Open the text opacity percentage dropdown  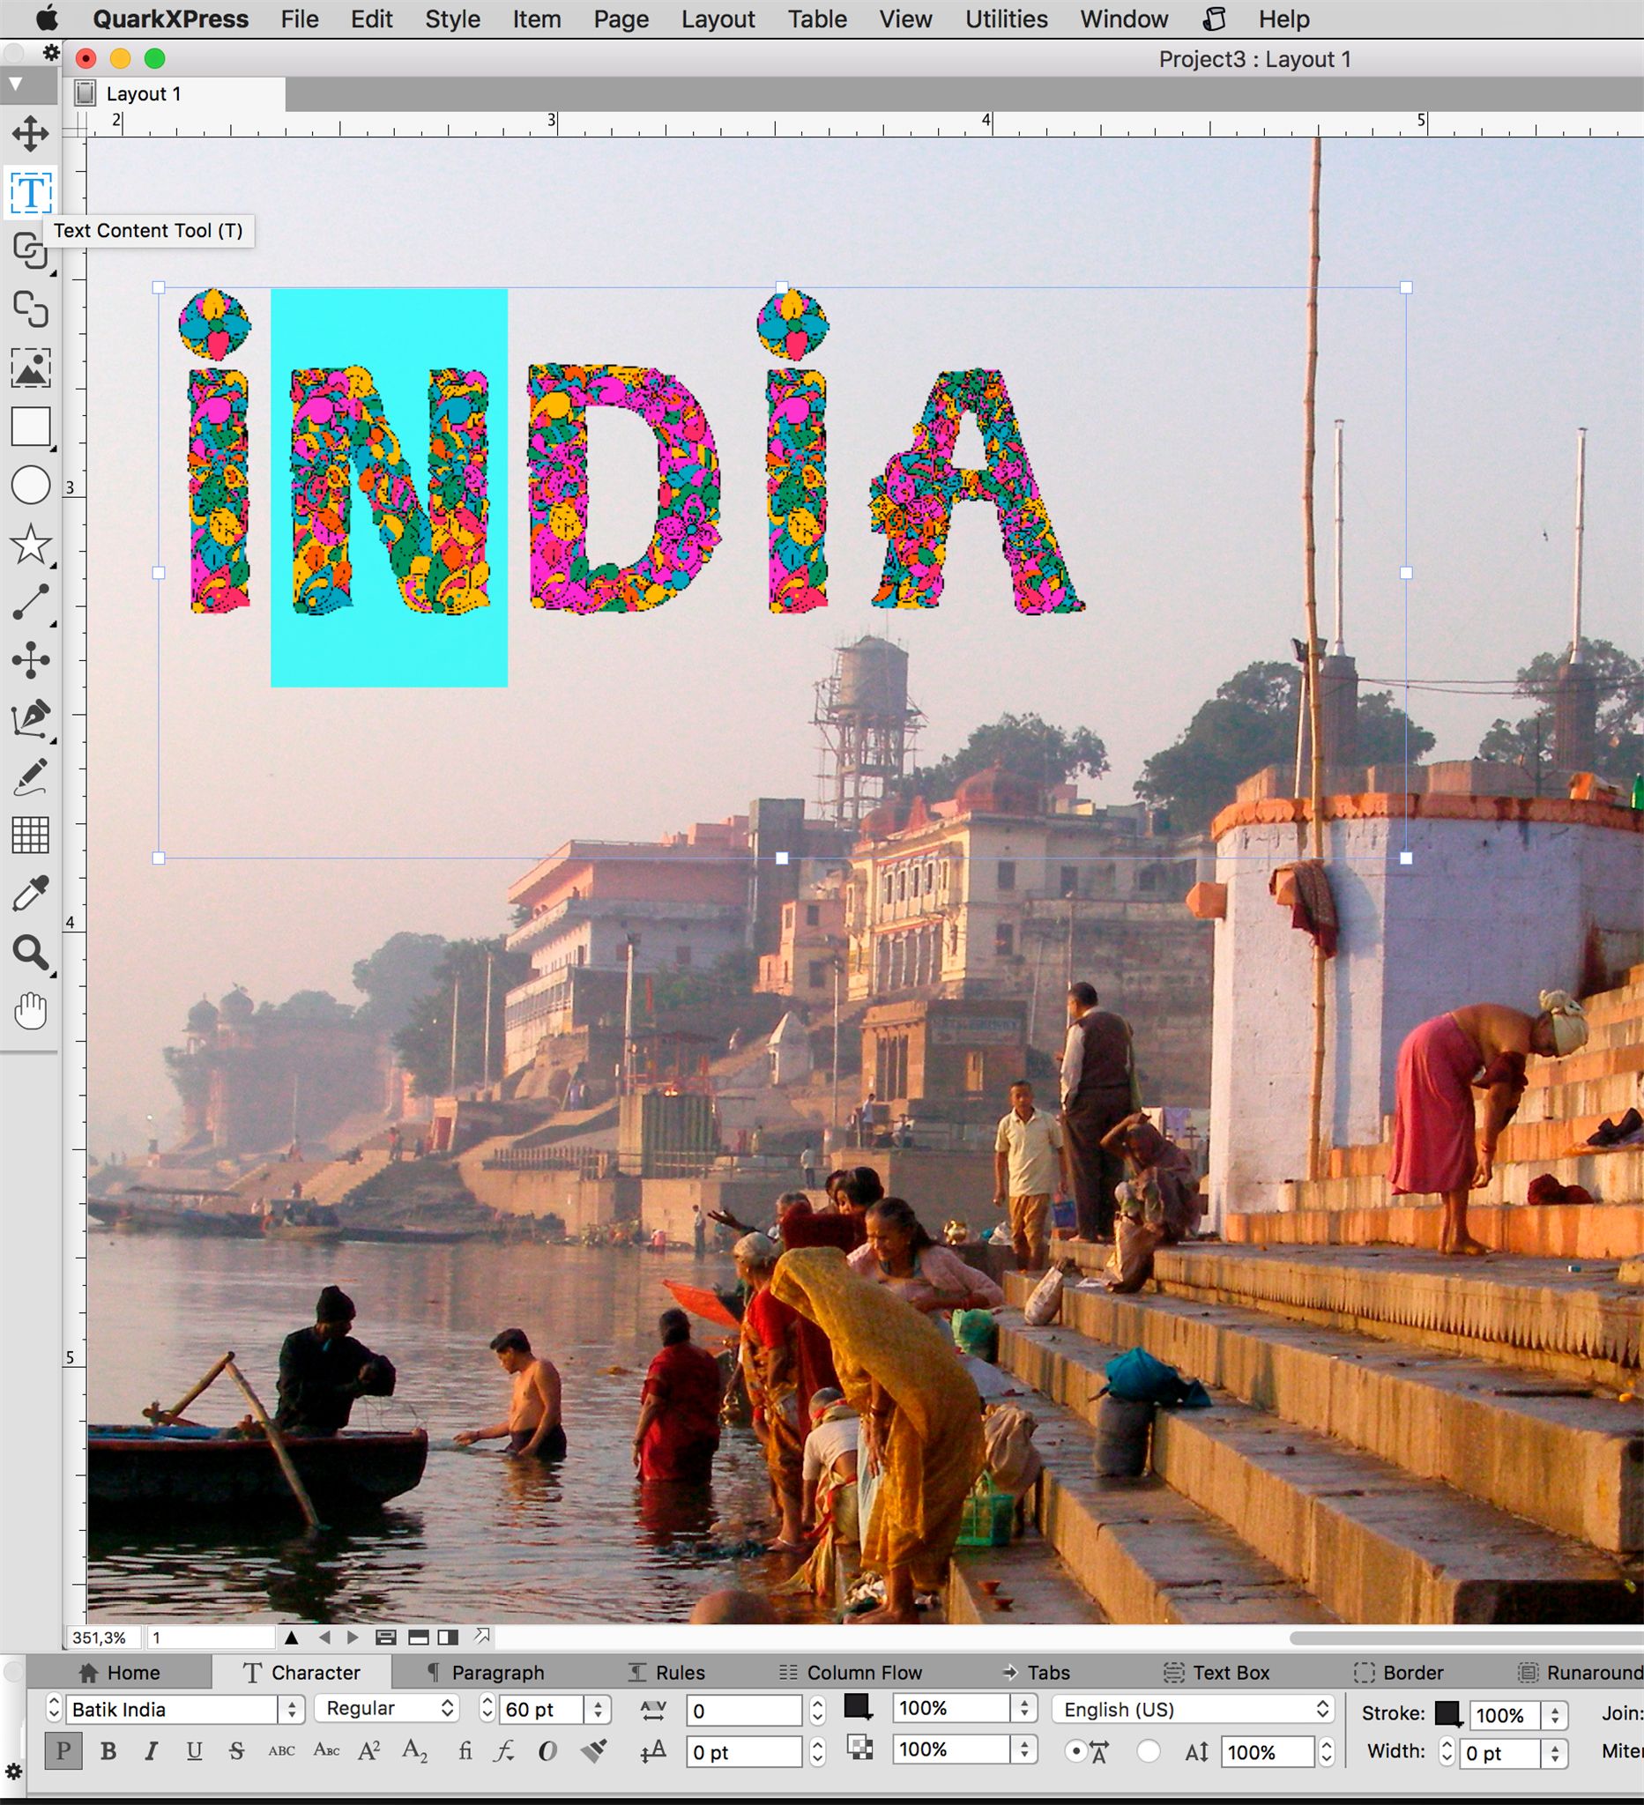click(x=1024, y=1749)
